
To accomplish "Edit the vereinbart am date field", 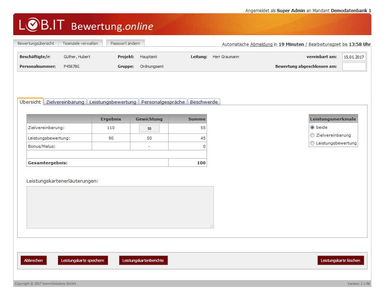I will [x=354, y=57].
